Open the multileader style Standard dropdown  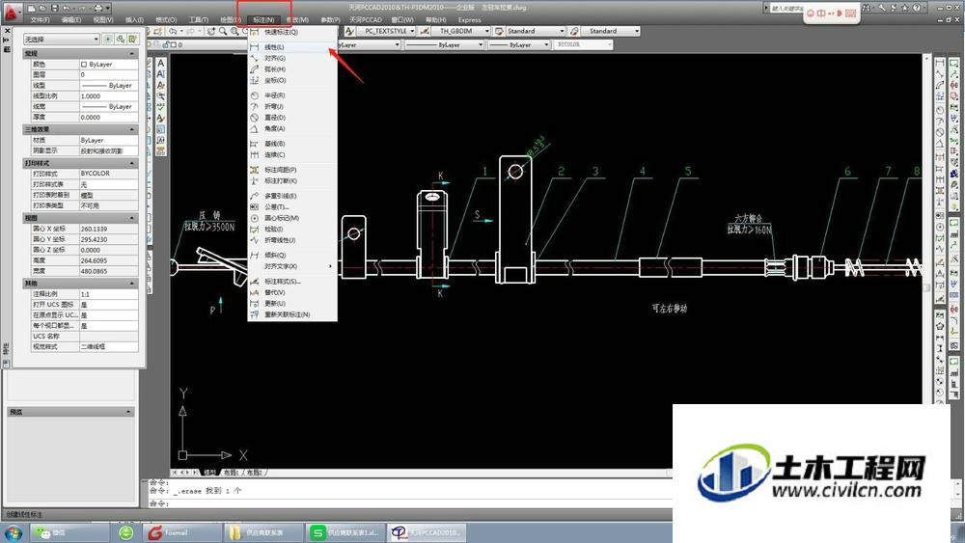click(611, 31)
